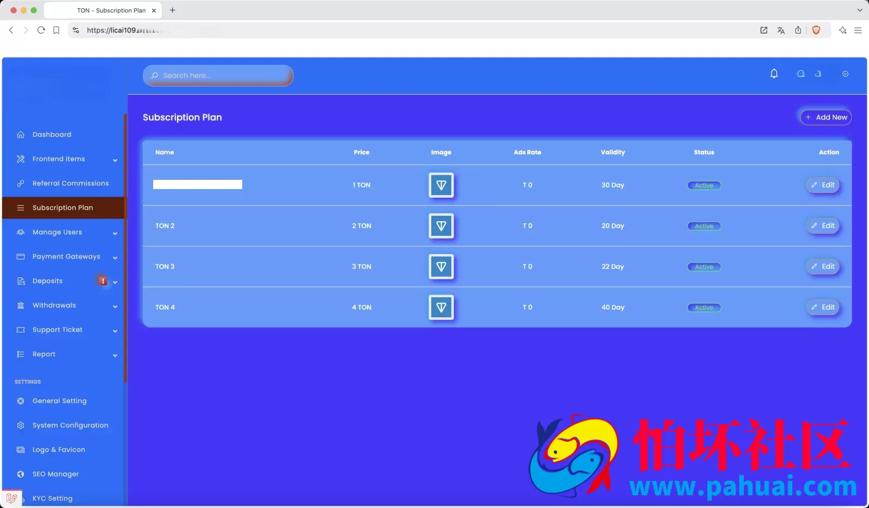
Task: Open the TON 2 plan image thumbnail
Action: [441, 226]
